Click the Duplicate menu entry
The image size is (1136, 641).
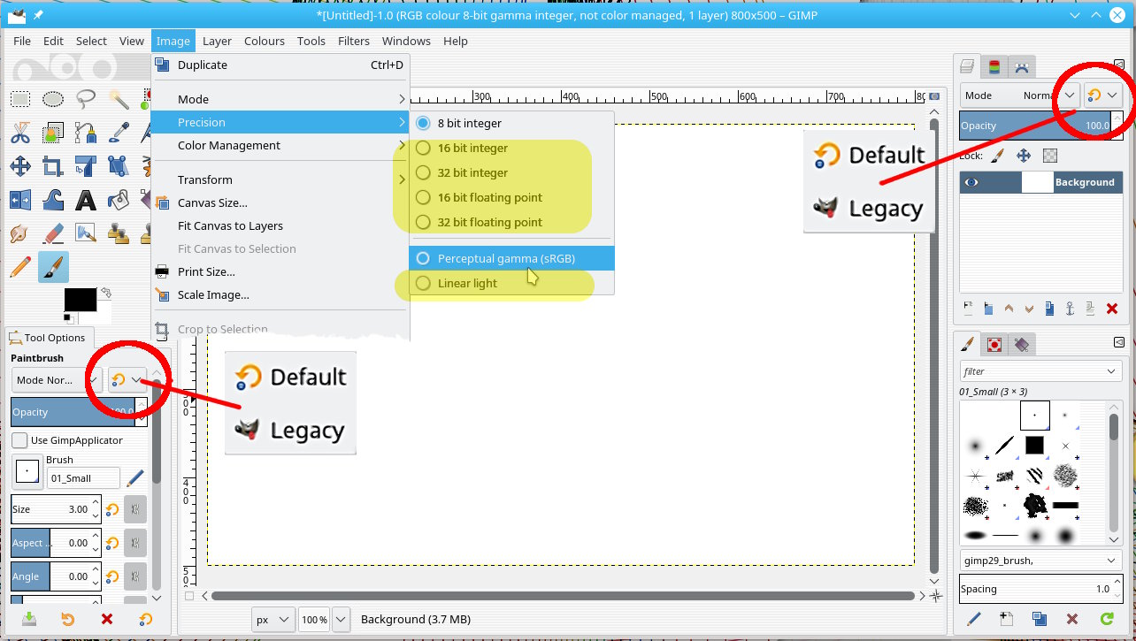(x=279, y=65)
